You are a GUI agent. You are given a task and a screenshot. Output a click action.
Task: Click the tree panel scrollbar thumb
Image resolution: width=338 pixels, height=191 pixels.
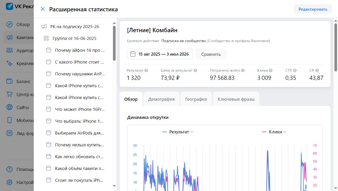pyautogui.click(x=114, y=43)
